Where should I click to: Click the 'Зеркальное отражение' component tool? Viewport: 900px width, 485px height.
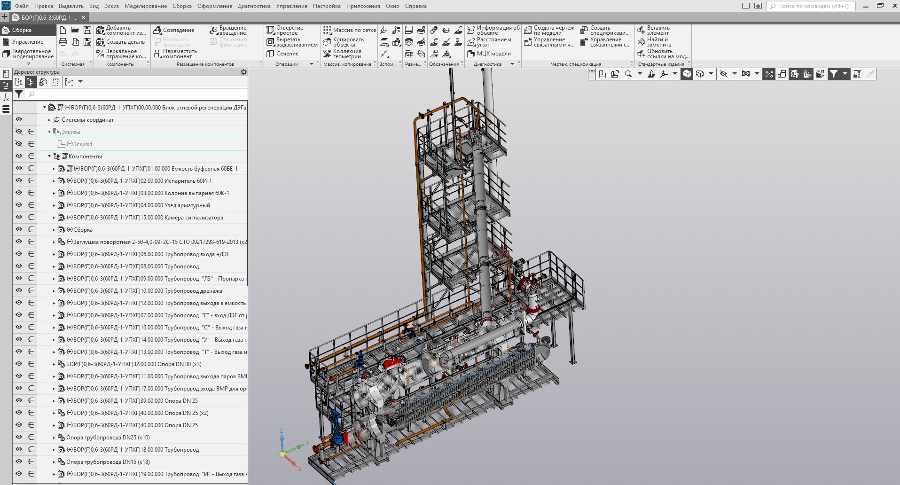point(100,54)
